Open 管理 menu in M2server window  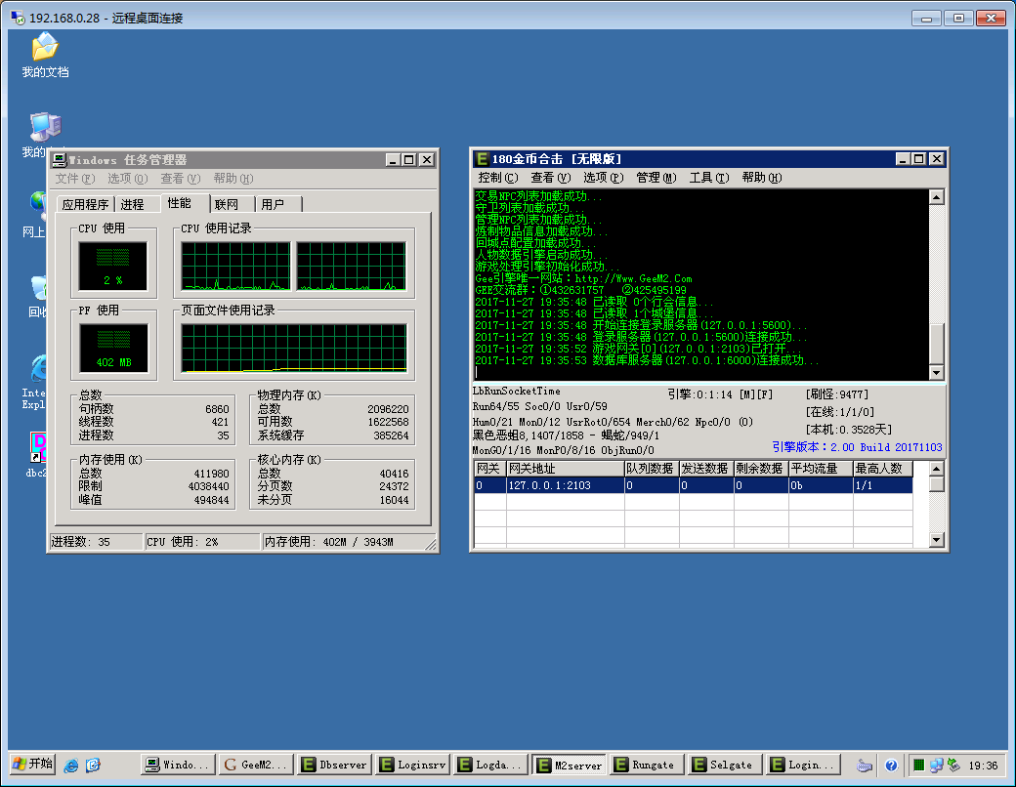click(x=656, y=178)
